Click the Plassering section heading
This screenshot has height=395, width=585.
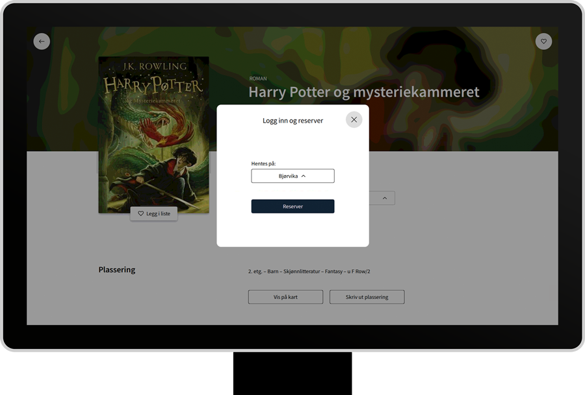click(x=117, y=270)
